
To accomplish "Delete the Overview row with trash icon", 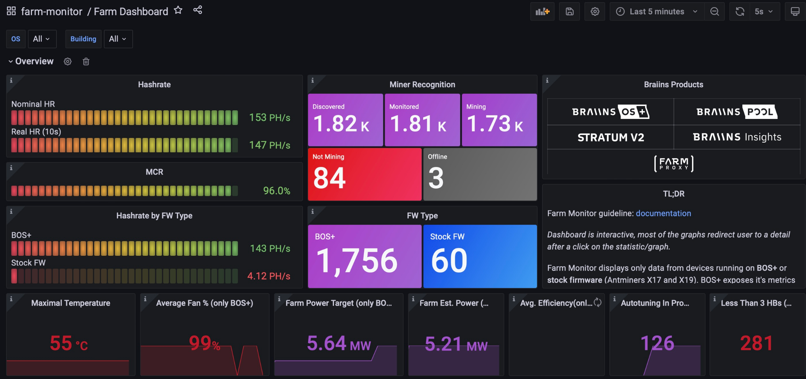I will (86, 61).
